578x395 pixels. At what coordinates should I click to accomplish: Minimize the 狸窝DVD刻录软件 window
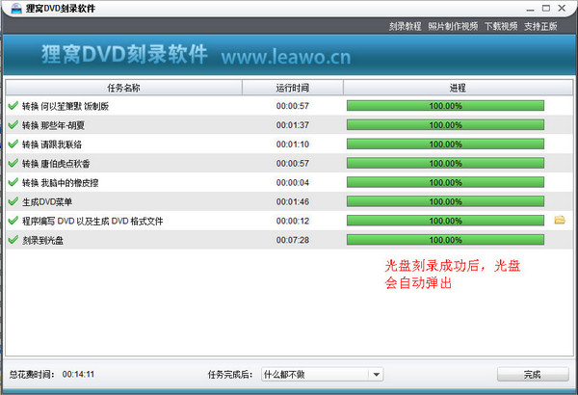tap(531, 9)
